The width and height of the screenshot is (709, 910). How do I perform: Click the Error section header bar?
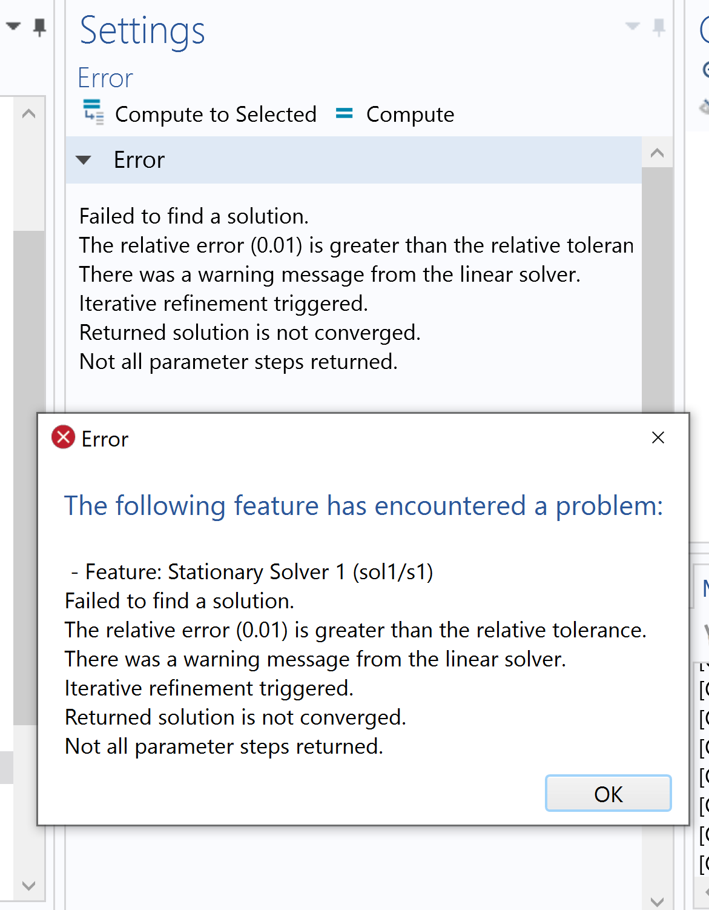[x=363, y=161]
